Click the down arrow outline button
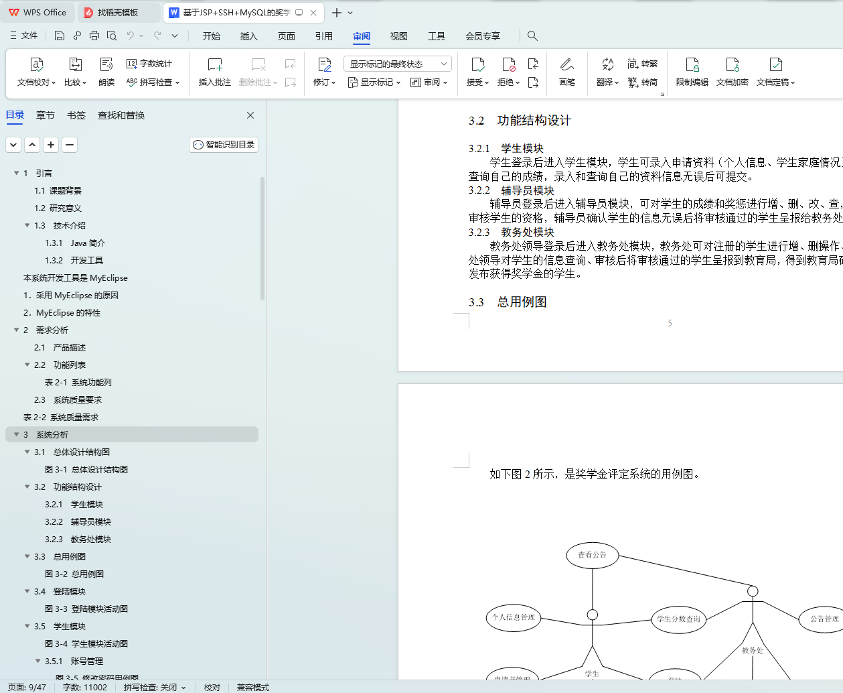Viewport: 843px width, 693px height. tap(13, 145)
